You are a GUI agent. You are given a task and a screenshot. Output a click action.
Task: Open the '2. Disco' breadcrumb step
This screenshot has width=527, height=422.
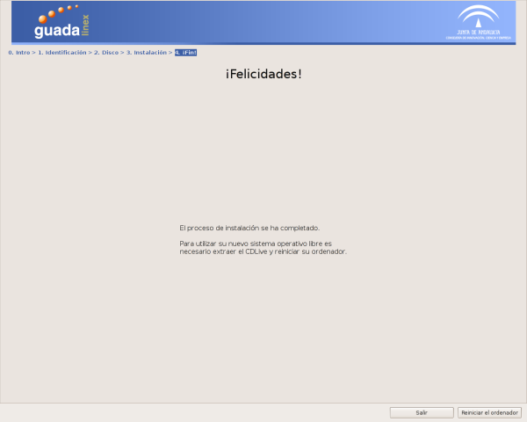coord(106,53)
